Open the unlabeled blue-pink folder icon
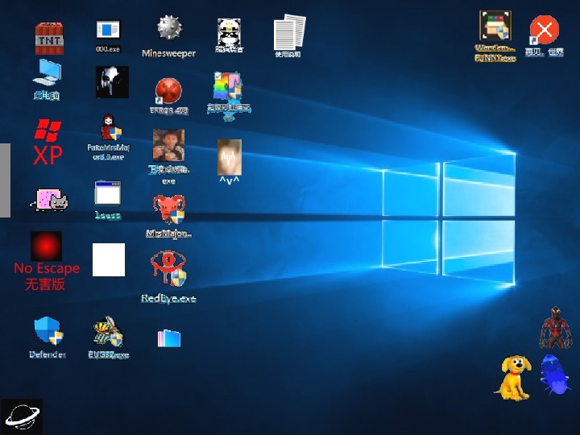 coord(169,338)
